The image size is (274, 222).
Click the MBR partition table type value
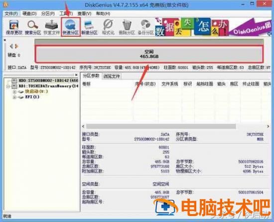(260, 139)
